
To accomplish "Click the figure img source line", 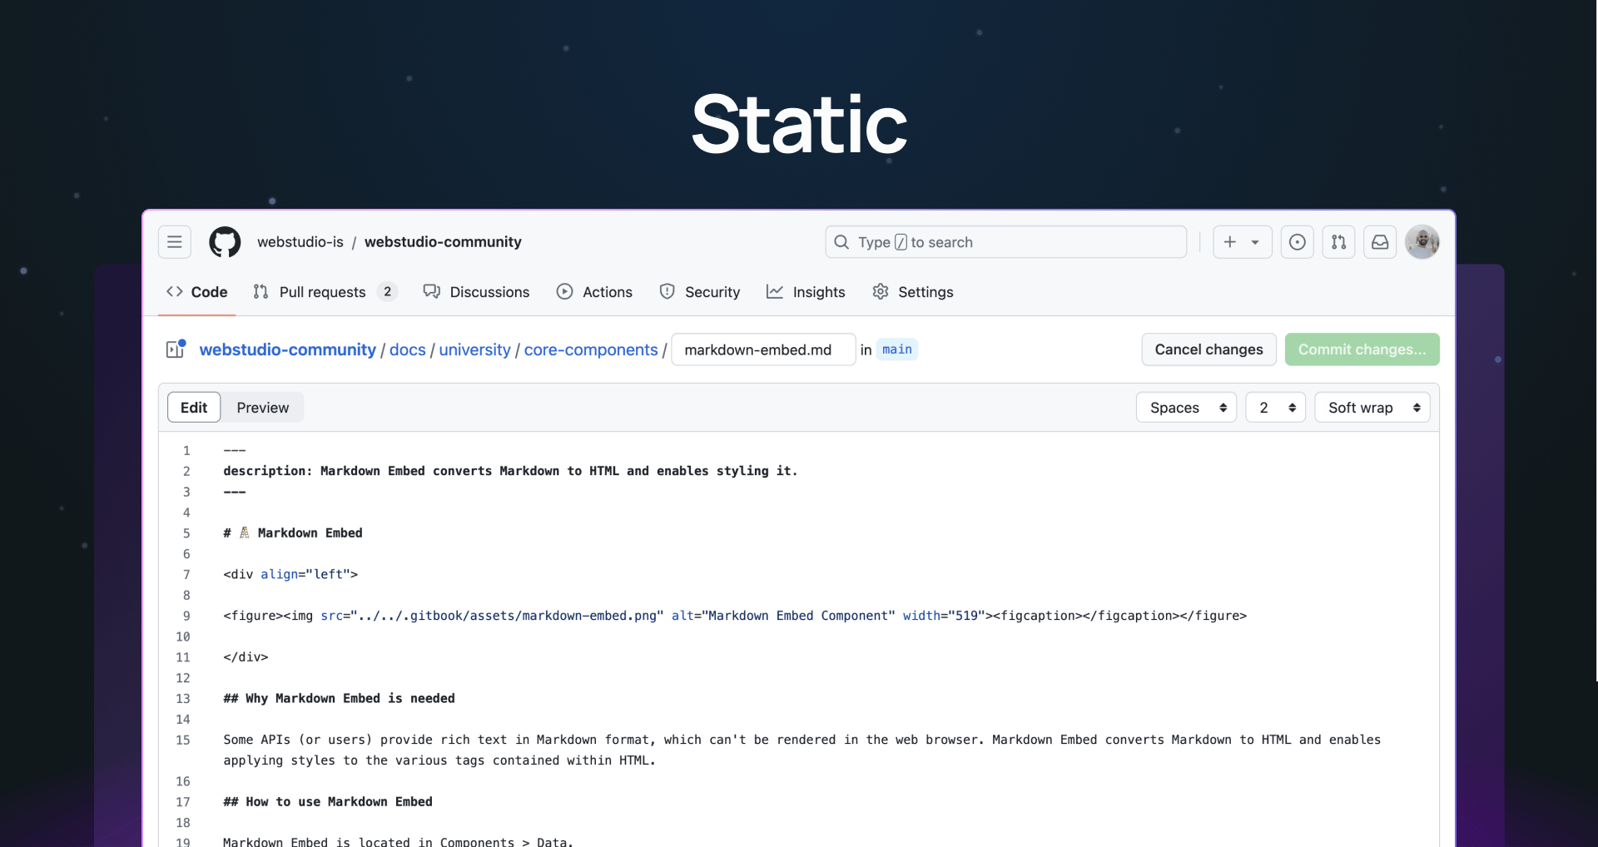I will [735, 616].
